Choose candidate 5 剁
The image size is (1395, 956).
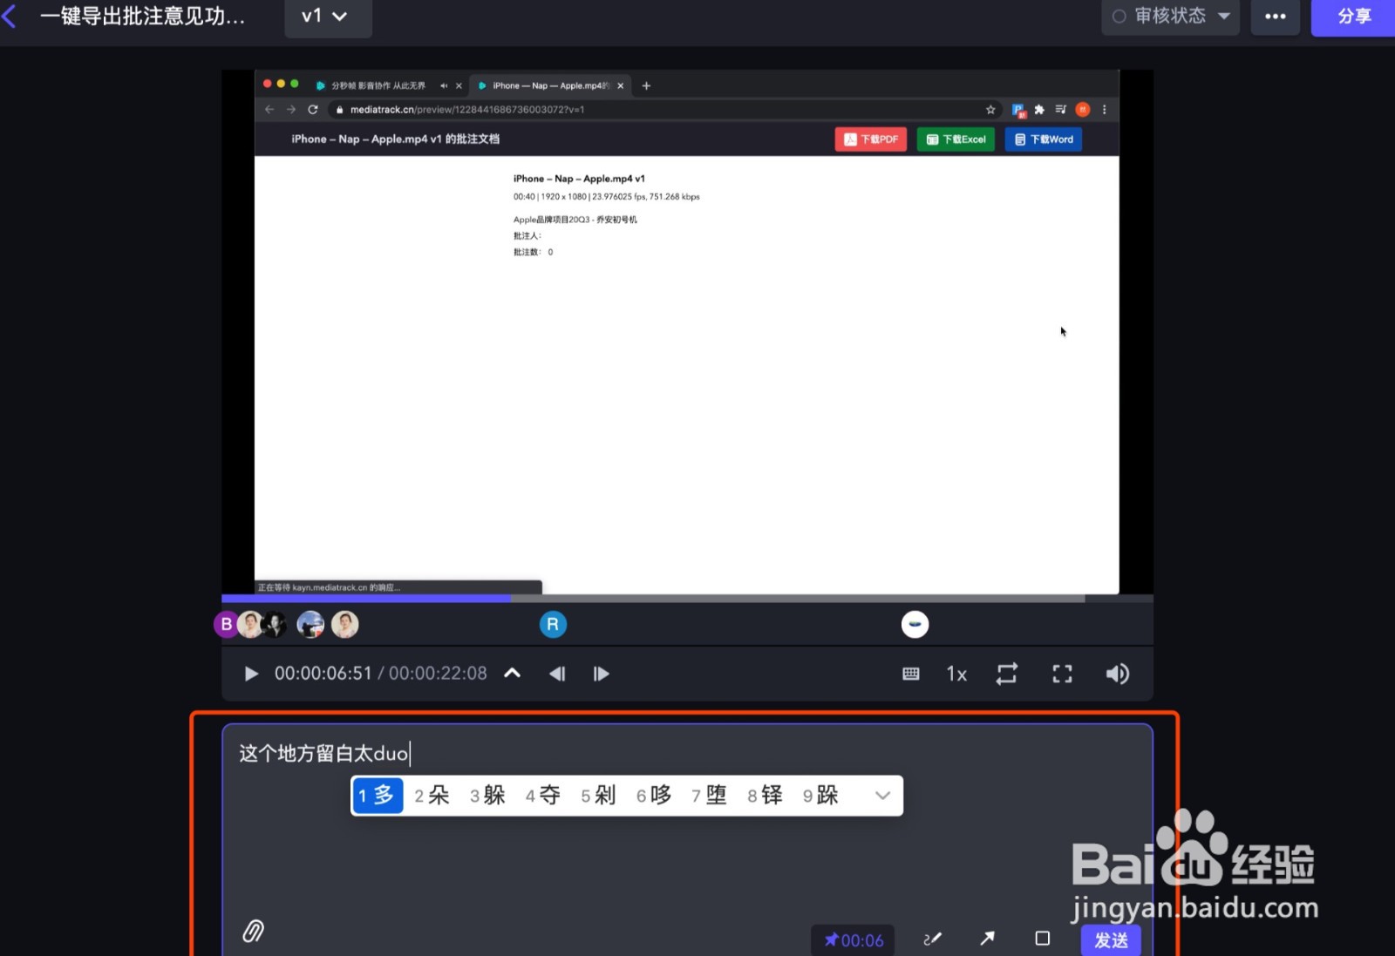coord(598,796)
